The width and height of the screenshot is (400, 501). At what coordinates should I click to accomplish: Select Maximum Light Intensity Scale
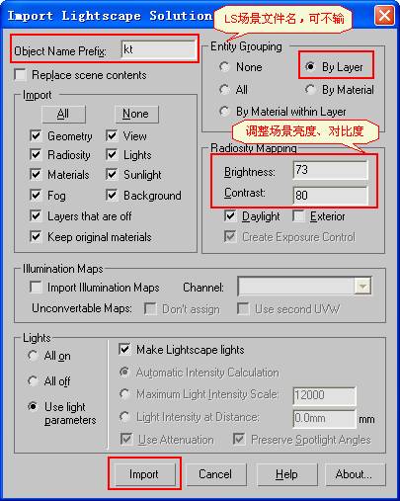124,394
